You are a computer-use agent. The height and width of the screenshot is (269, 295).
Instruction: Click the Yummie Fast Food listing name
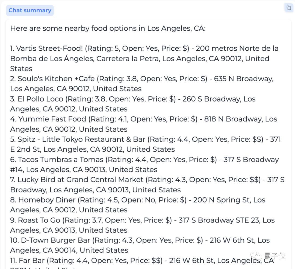52,119
